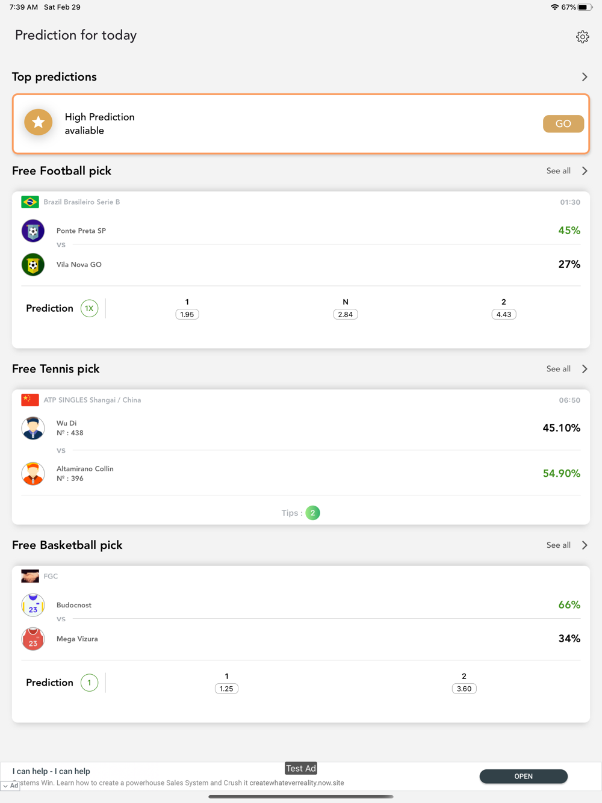The height and width of the screenshot is (803, 602).
Task: Tap the Brazil flag icon
Action: (x=30, y=202)
